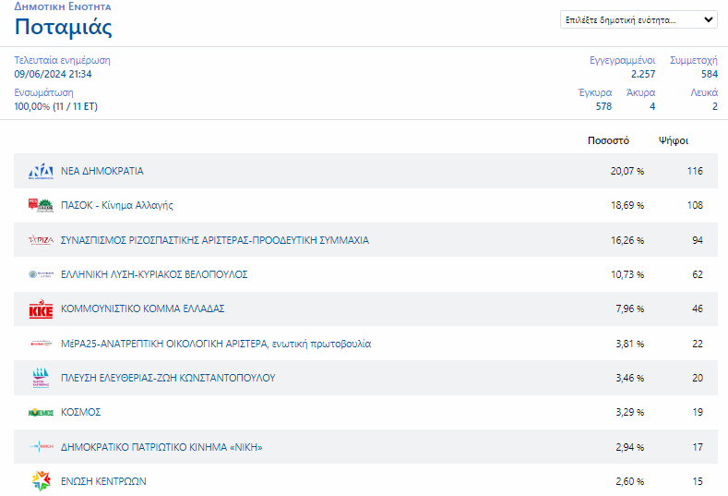Select the Ποταμιάς page title

click(63, 27)
